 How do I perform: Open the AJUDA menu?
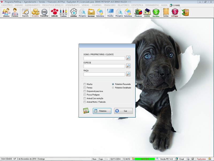164,5
